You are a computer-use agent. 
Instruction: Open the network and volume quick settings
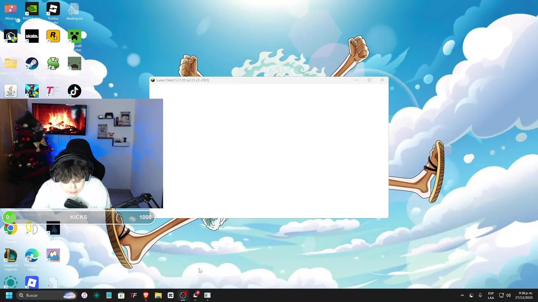(504, 295)
